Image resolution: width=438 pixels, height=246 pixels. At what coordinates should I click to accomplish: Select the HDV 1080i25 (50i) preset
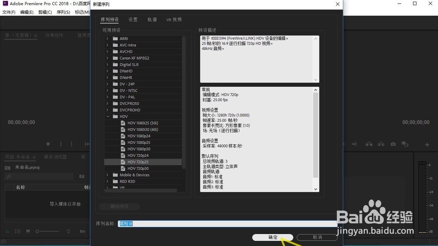pos(143,123)
